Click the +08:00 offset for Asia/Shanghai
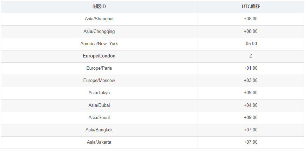This screenshot has height=151, width=305. (251, 19)
